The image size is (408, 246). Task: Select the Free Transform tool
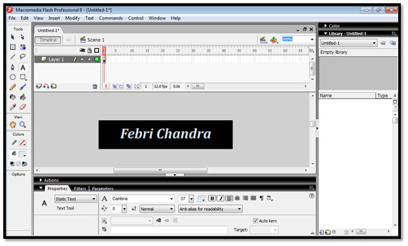(x=12, y=47)
